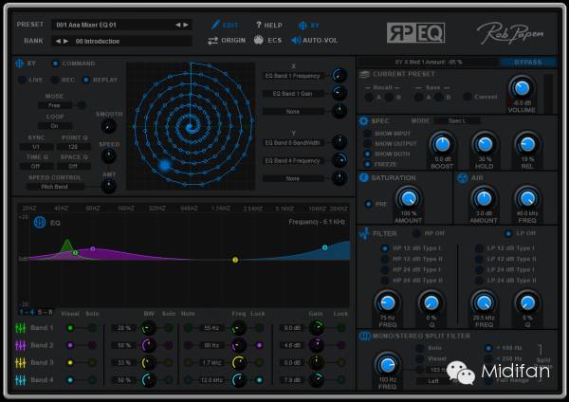The height and width of the screenshot is (402, 569).
Task: Switch to bands 5-8 tab
Action: coord(46,312)
